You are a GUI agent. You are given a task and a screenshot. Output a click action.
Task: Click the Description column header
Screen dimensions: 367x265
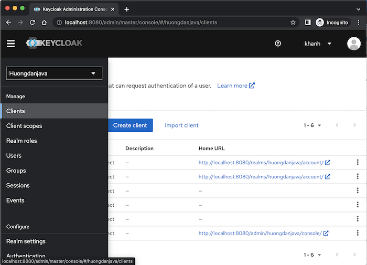tap(139, 149)
